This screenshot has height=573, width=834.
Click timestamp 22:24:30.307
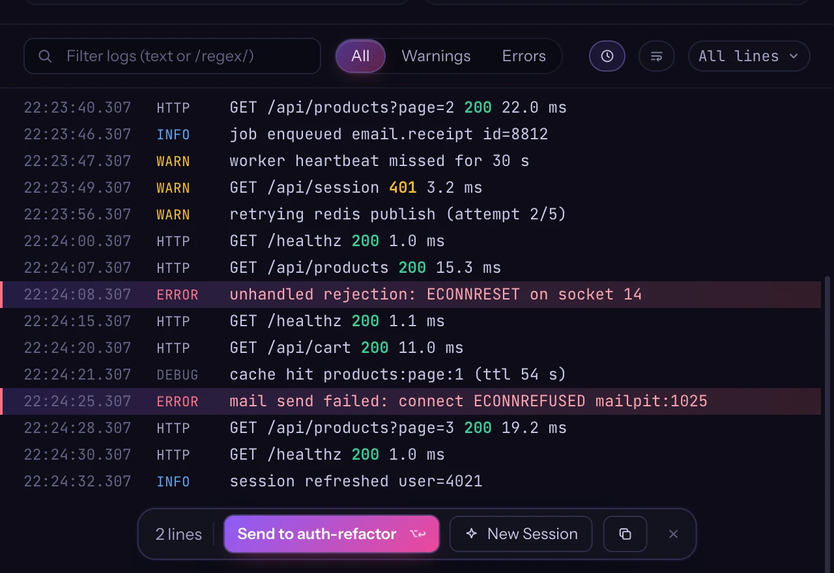click(78, 454)
